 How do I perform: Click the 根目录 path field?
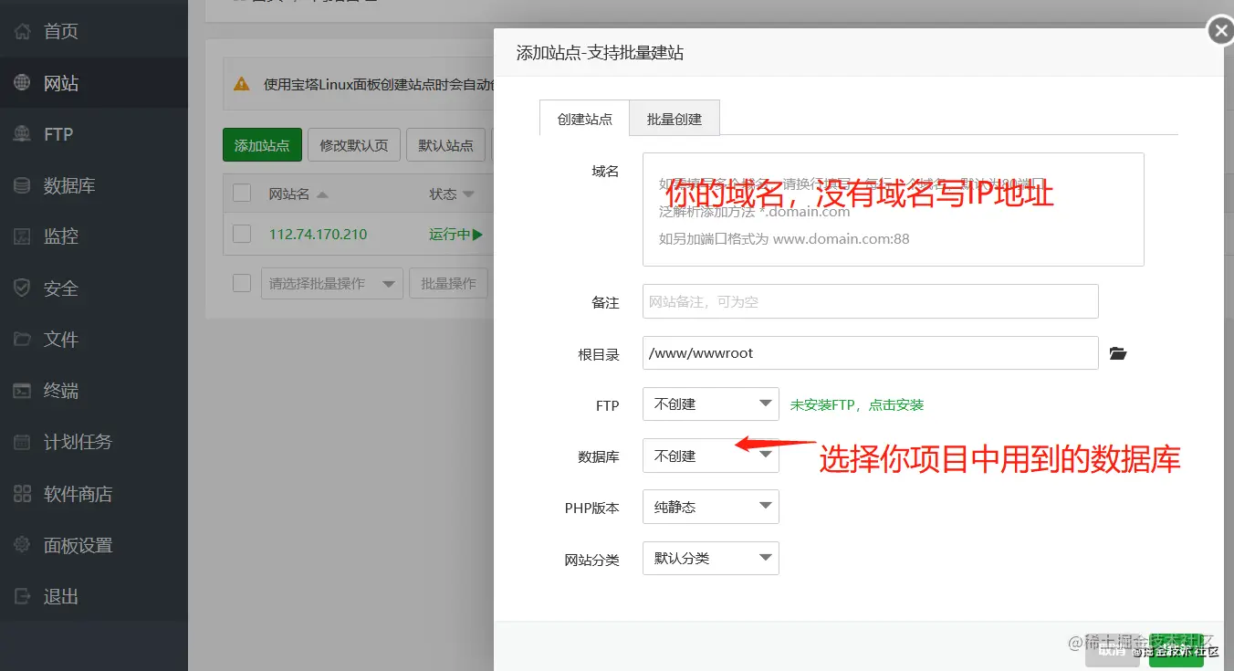[871, 353]
